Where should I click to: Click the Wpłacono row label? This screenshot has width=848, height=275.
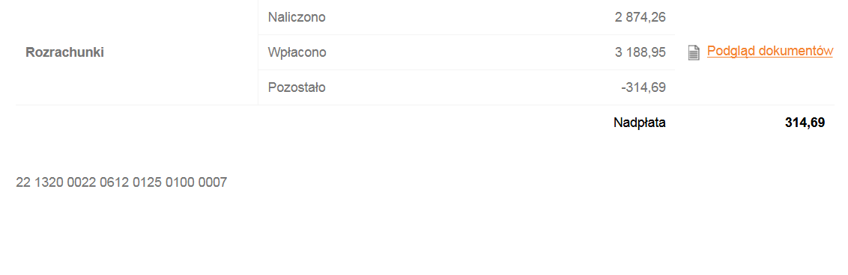coord(297,52)
